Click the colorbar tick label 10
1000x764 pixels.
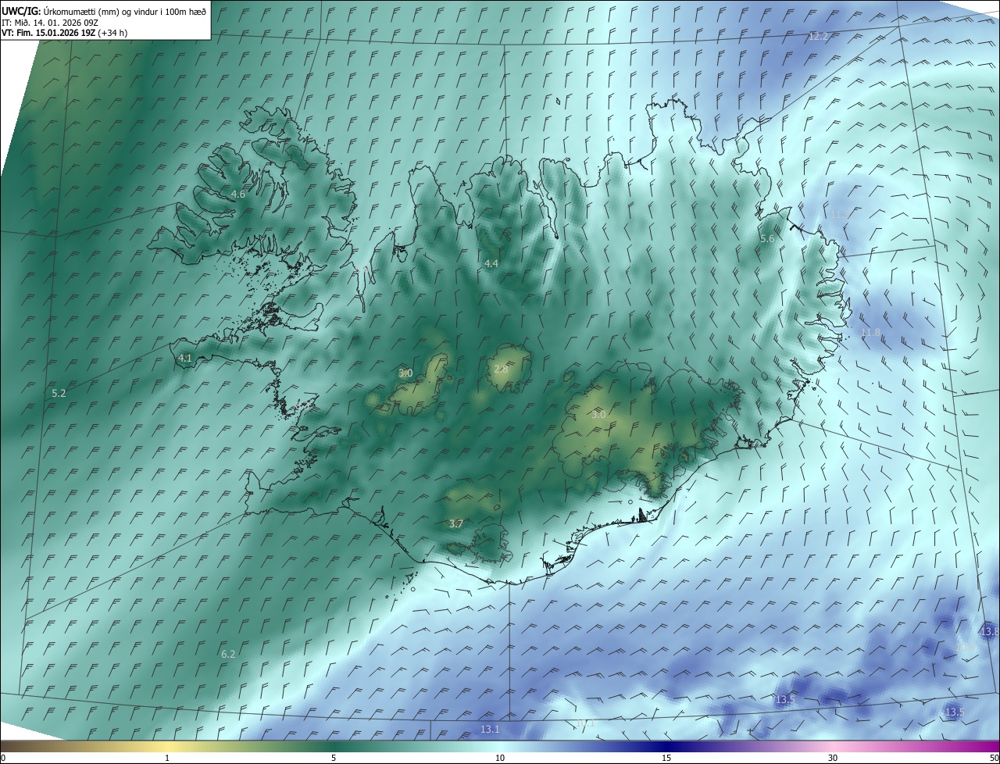tap(500, 758)
